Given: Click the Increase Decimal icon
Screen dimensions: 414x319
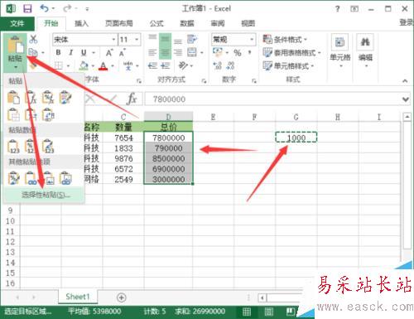Looking at the screenshot, I should point(218,65).
